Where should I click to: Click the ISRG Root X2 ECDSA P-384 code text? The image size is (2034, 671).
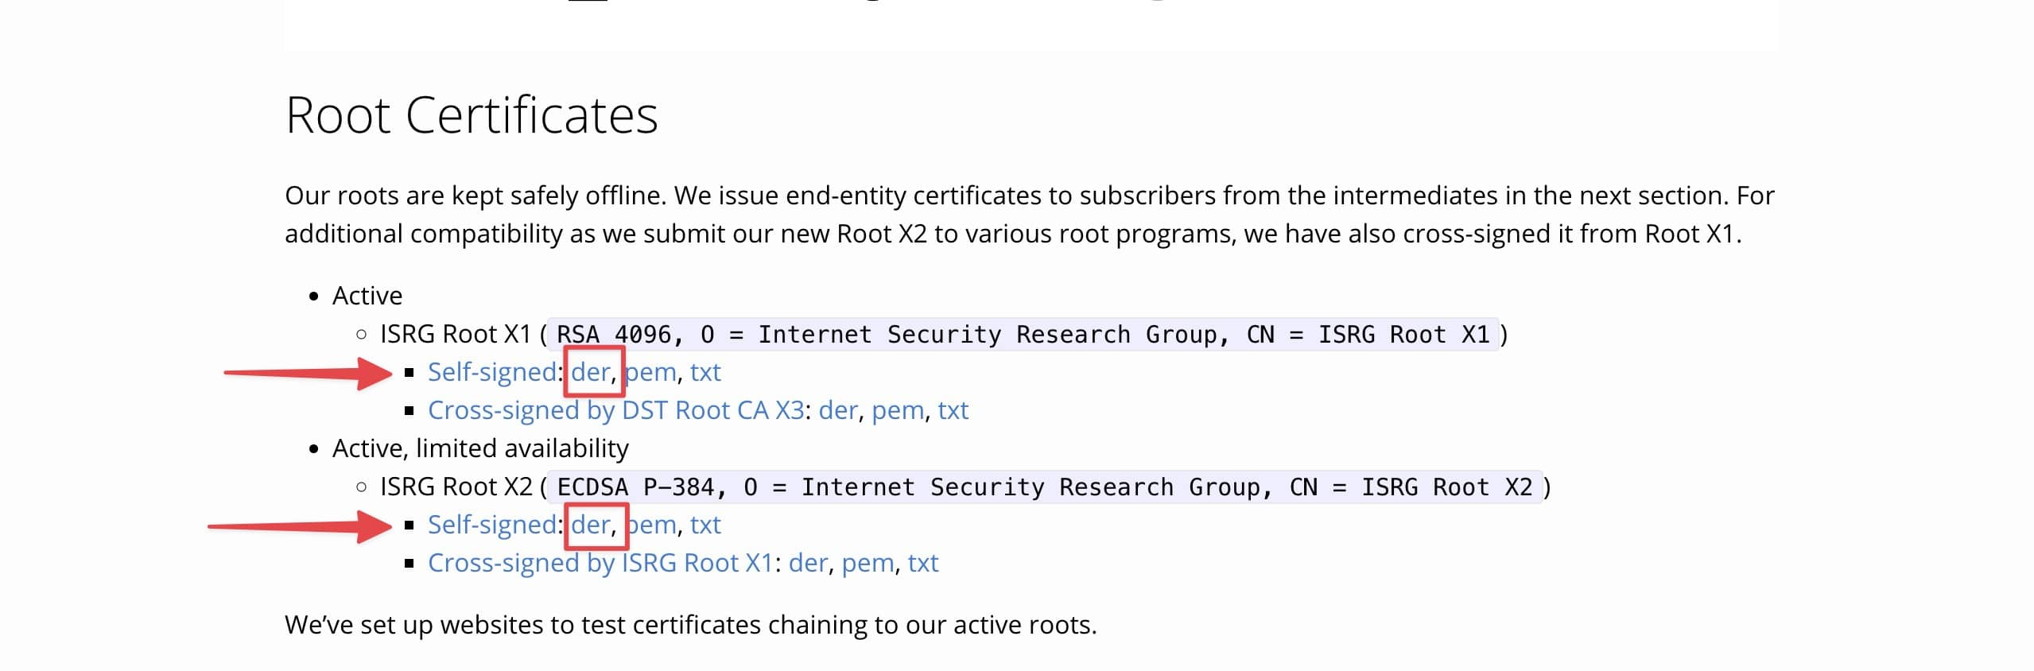pyautogui.click(x=1045, y=487)
